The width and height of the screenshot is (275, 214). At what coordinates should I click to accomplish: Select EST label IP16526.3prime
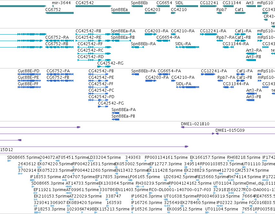[146, 209]
